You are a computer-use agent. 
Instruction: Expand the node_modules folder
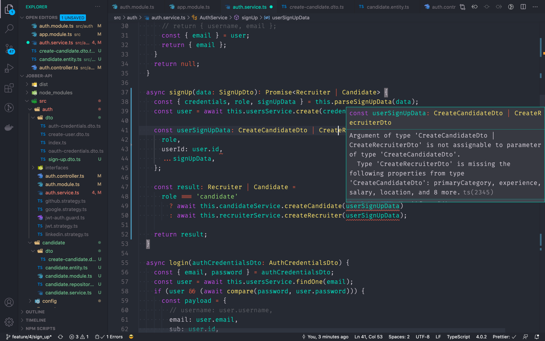tap(27, 93)
